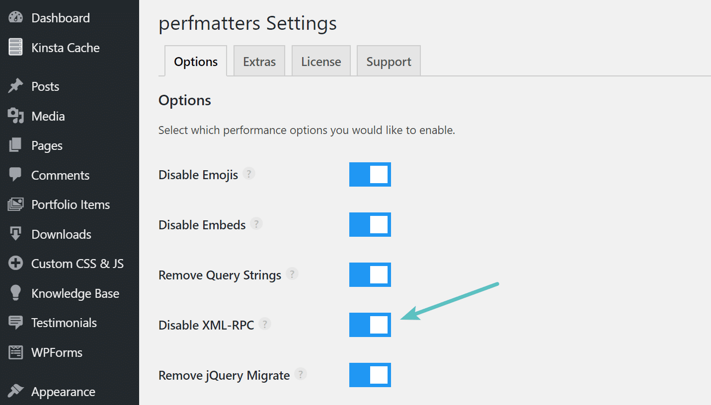
Task: Switch to the Extras tab
Action: point(259,62)
